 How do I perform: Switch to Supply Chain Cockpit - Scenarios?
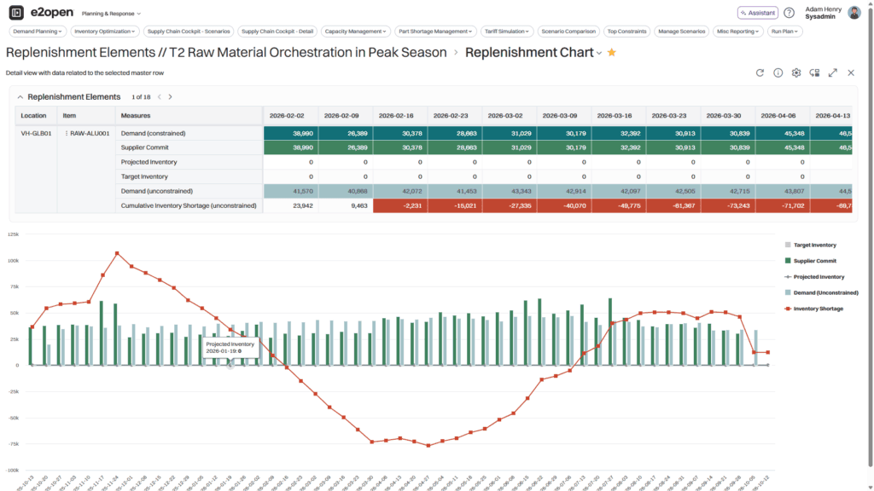pyautogui.click(x=188, y=31)
